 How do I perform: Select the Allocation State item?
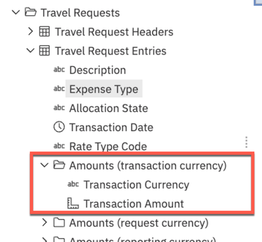[109, 108]
